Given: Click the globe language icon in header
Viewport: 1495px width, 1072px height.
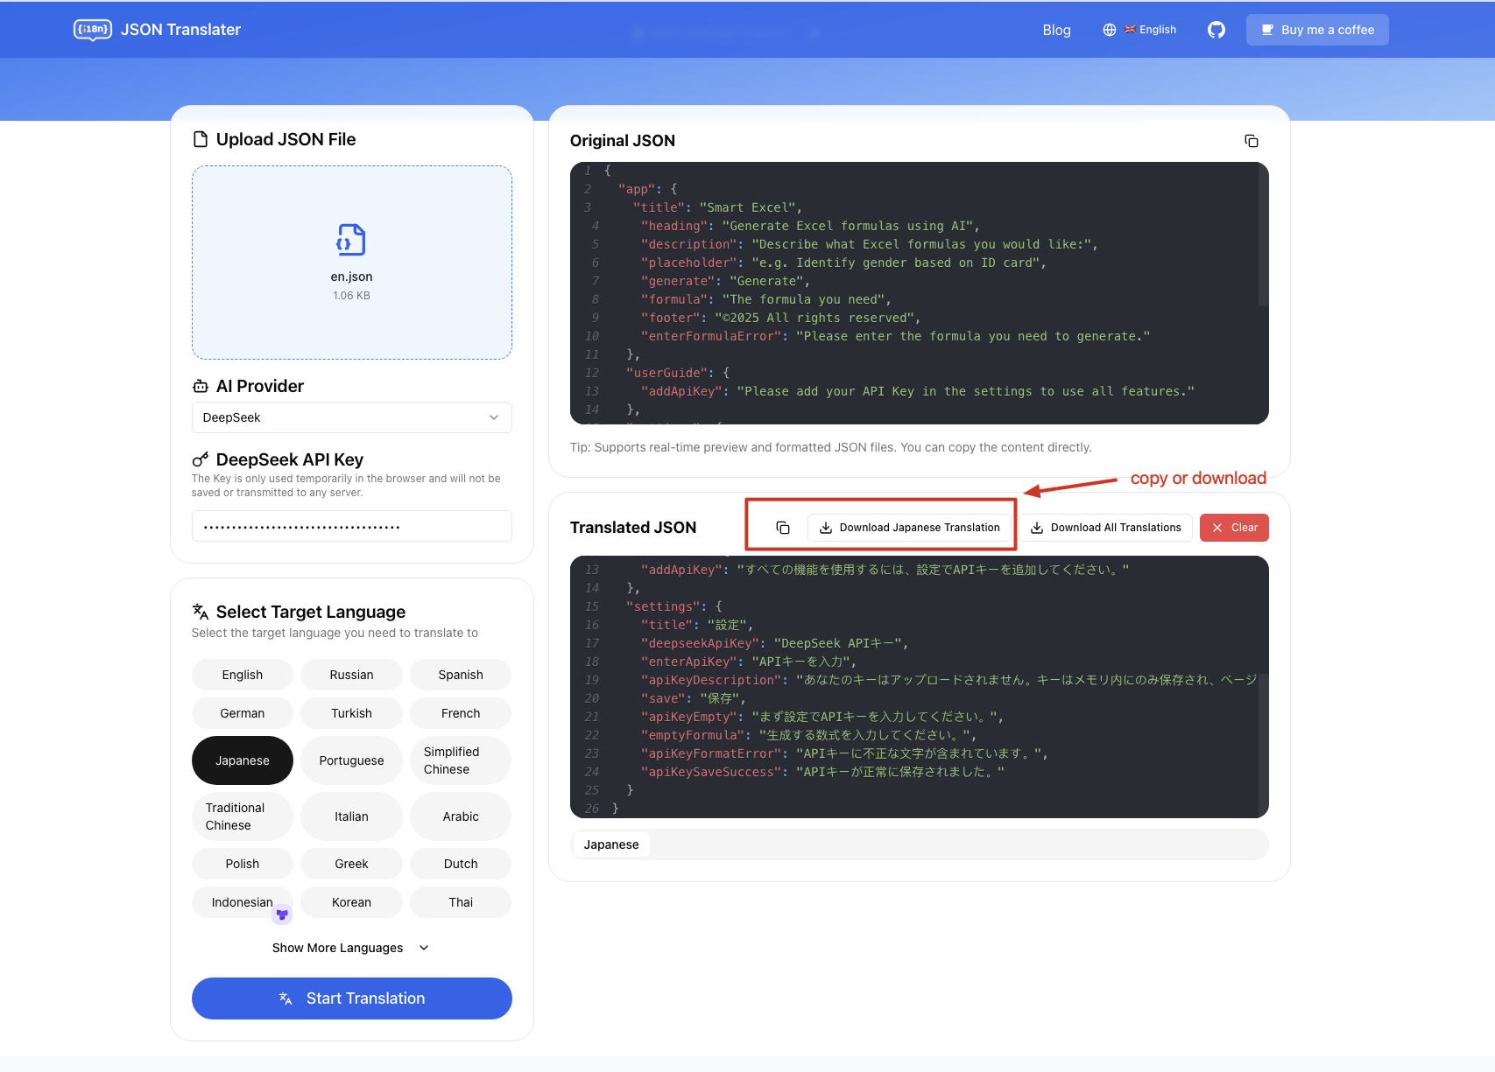Looking at the screenshot, I should [x=1109, y=30].
